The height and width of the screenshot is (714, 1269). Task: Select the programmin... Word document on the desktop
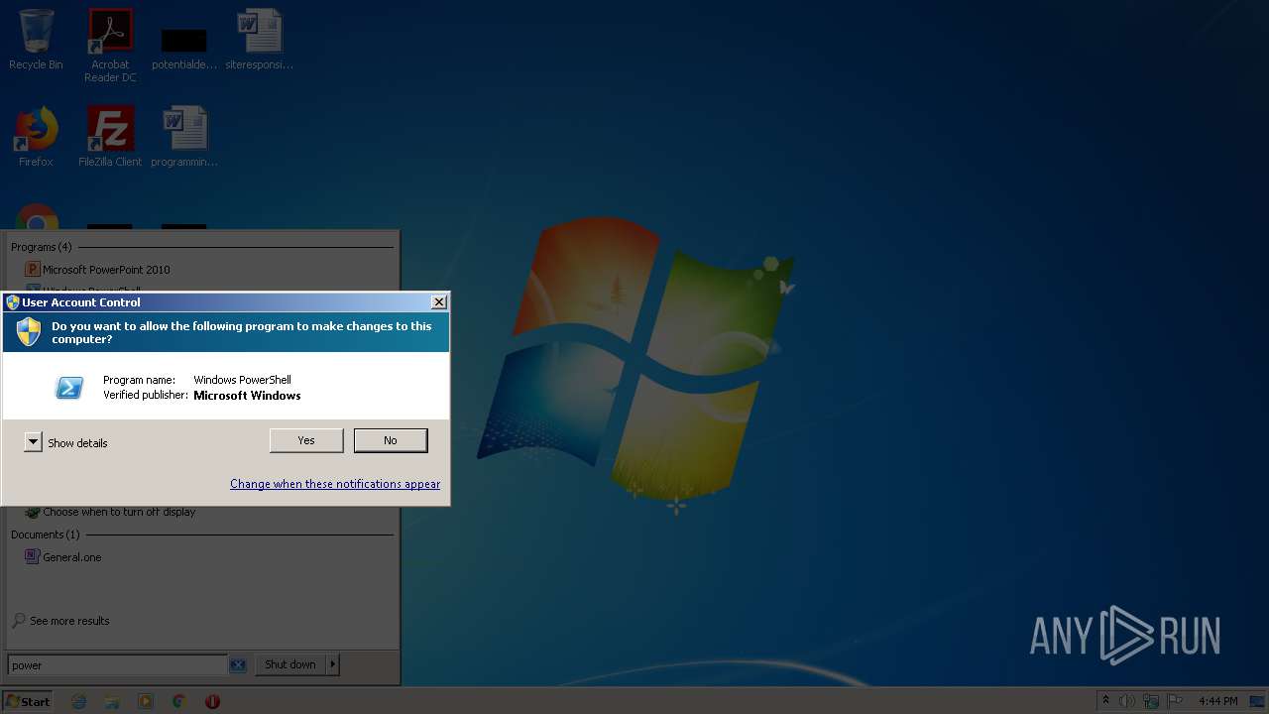pyautogui.click(x=184, y=137)
